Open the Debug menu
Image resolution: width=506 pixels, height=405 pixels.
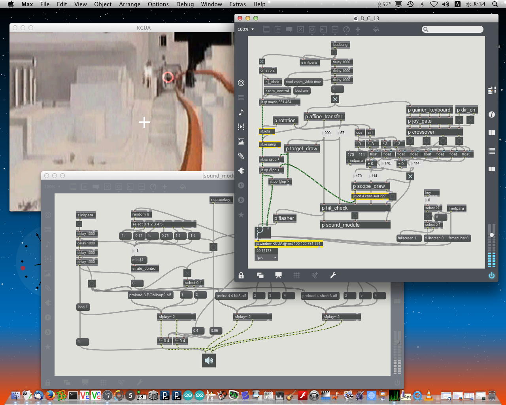click(185, 4)
